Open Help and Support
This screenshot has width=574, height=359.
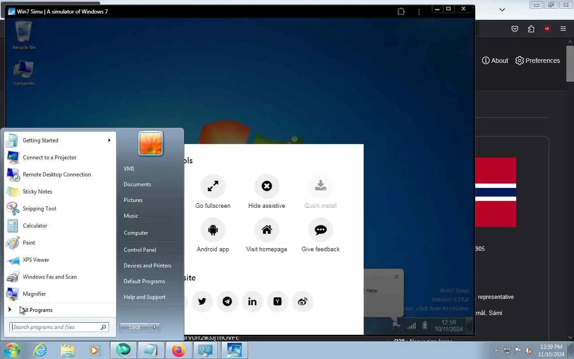pyautogui.click(x=144, y=297)
